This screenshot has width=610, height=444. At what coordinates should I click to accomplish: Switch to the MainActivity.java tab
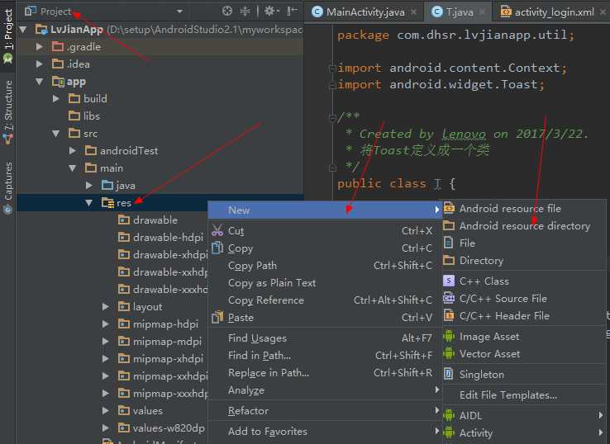coord(365,12)
